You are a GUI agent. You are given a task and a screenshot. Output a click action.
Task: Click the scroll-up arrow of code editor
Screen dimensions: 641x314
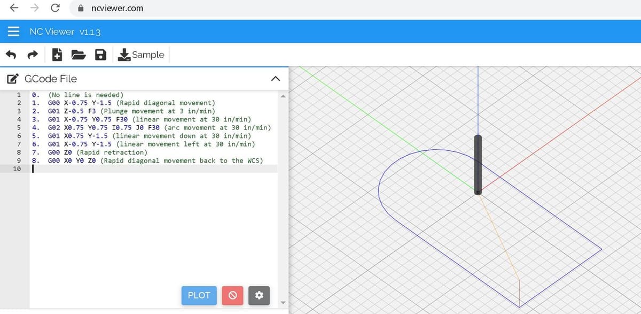pos(283,97)
